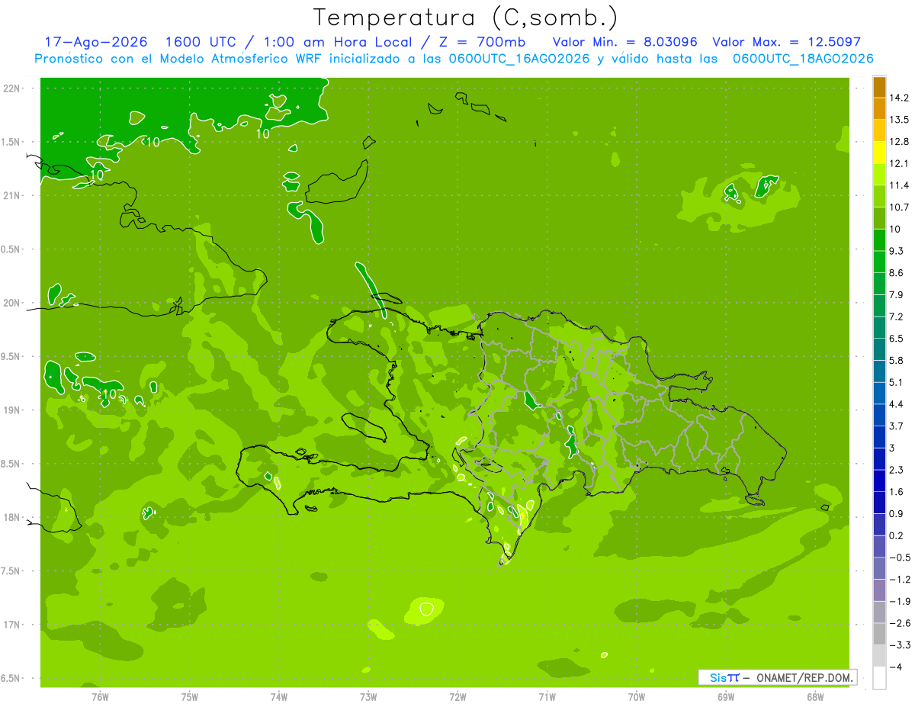Viewport: 915px width, 707px height.
Task: Click the "20N" latitude label
Action: click(11, 303)
